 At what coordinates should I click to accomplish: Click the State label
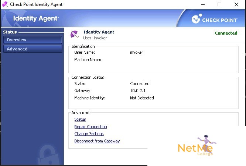tap(80, 84)
